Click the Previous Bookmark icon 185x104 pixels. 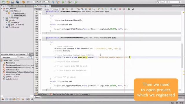[x=99, y=9]
